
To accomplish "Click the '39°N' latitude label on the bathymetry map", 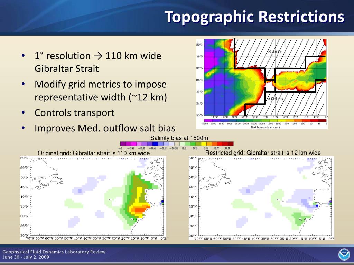I will (x=199, y=45).
